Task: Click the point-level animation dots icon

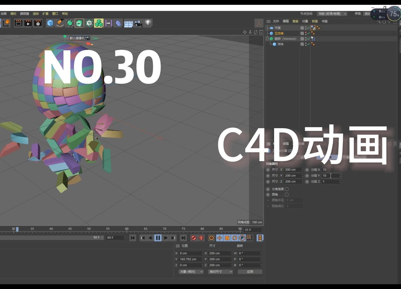Action: click(250, 238)
